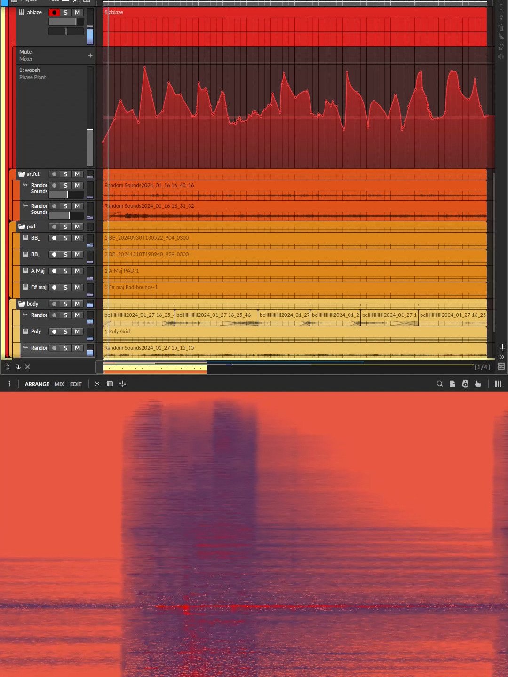The image size is (508, 677).
Task: Select the 'ablaze' clip in arranger
Action: click(x=295, y=26)
